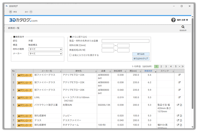The image size is (198, 132).
Task: Open the external link icon in row 2
Action: tap(179, 82)
